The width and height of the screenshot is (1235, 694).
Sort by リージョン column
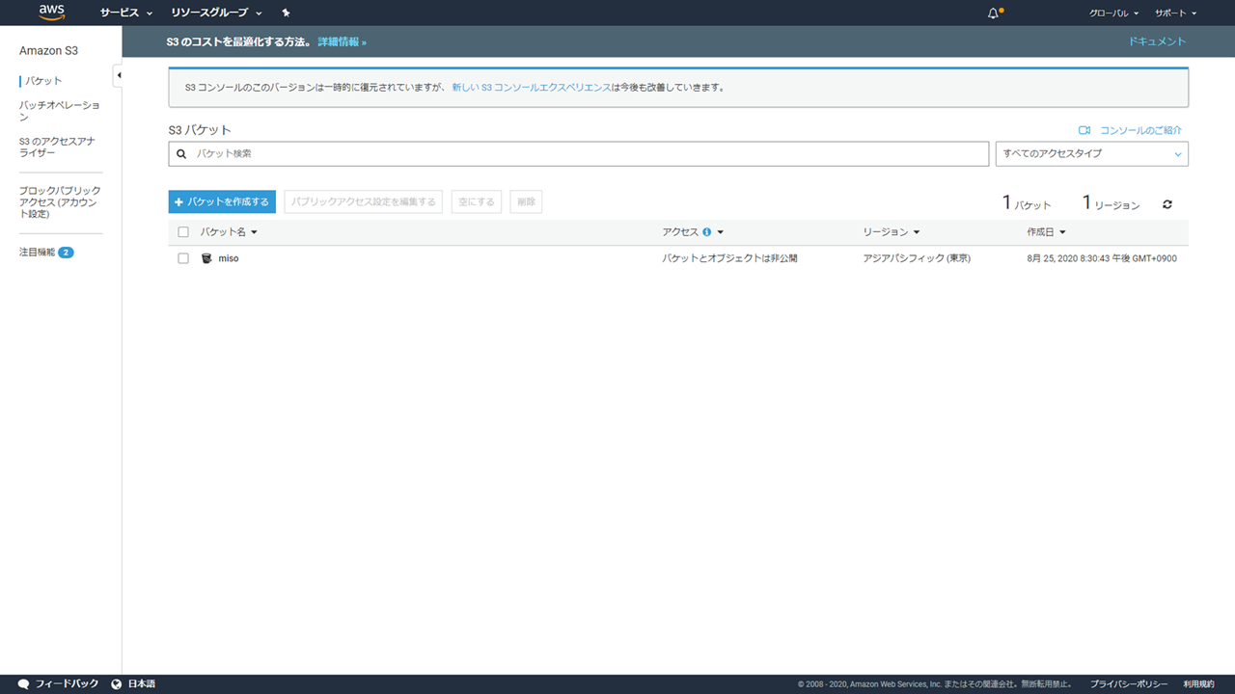click(892, 232)
